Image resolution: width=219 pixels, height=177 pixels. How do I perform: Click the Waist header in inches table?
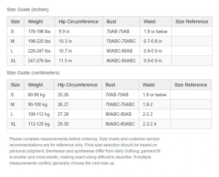156,22
